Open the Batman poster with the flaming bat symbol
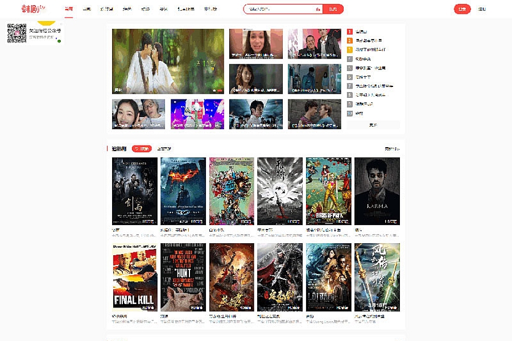 tap(183, 191)
